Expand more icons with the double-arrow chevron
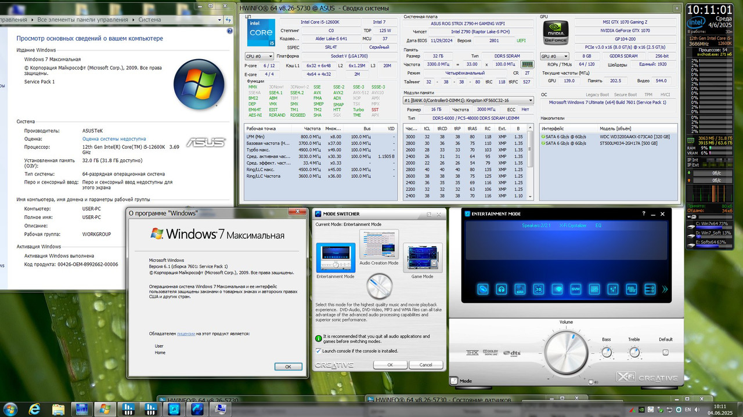This screenshot has width=743, height=417. click(664, 289)
